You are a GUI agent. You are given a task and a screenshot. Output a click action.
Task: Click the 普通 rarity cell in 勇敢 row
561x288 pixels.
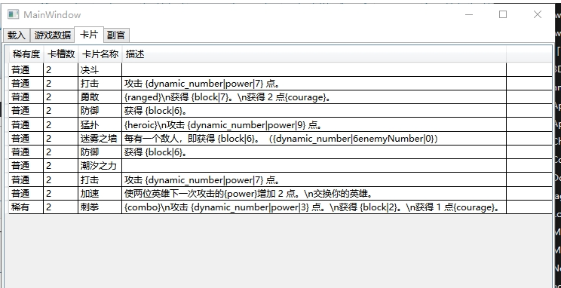pyautogui.click(x=26, y=97)
